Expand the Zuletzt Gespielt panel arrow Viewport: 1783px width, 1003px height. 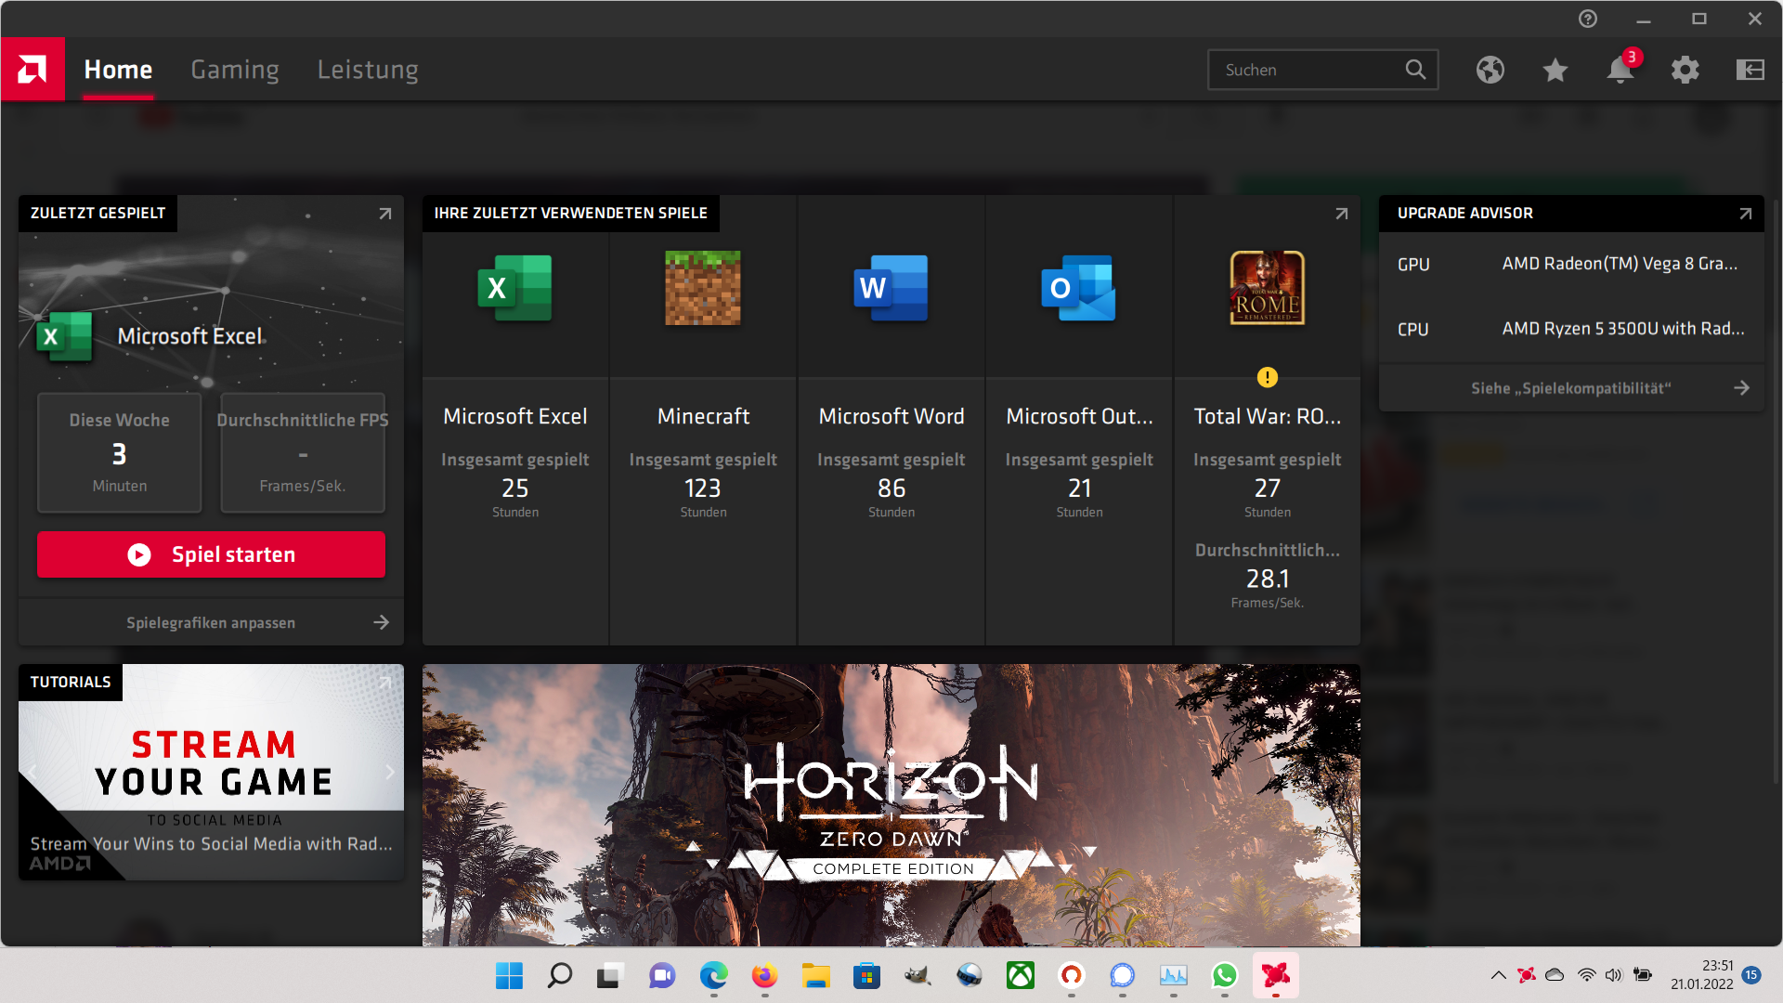(385, 214)
